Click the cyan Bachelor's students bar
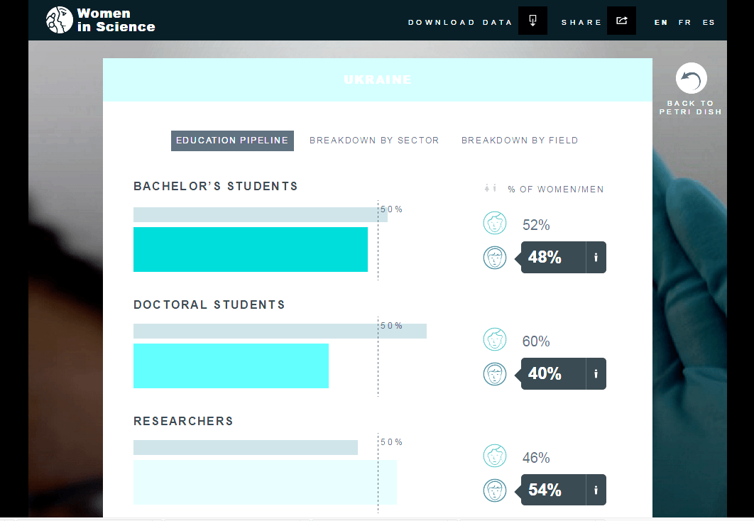 tap(251, 249)
